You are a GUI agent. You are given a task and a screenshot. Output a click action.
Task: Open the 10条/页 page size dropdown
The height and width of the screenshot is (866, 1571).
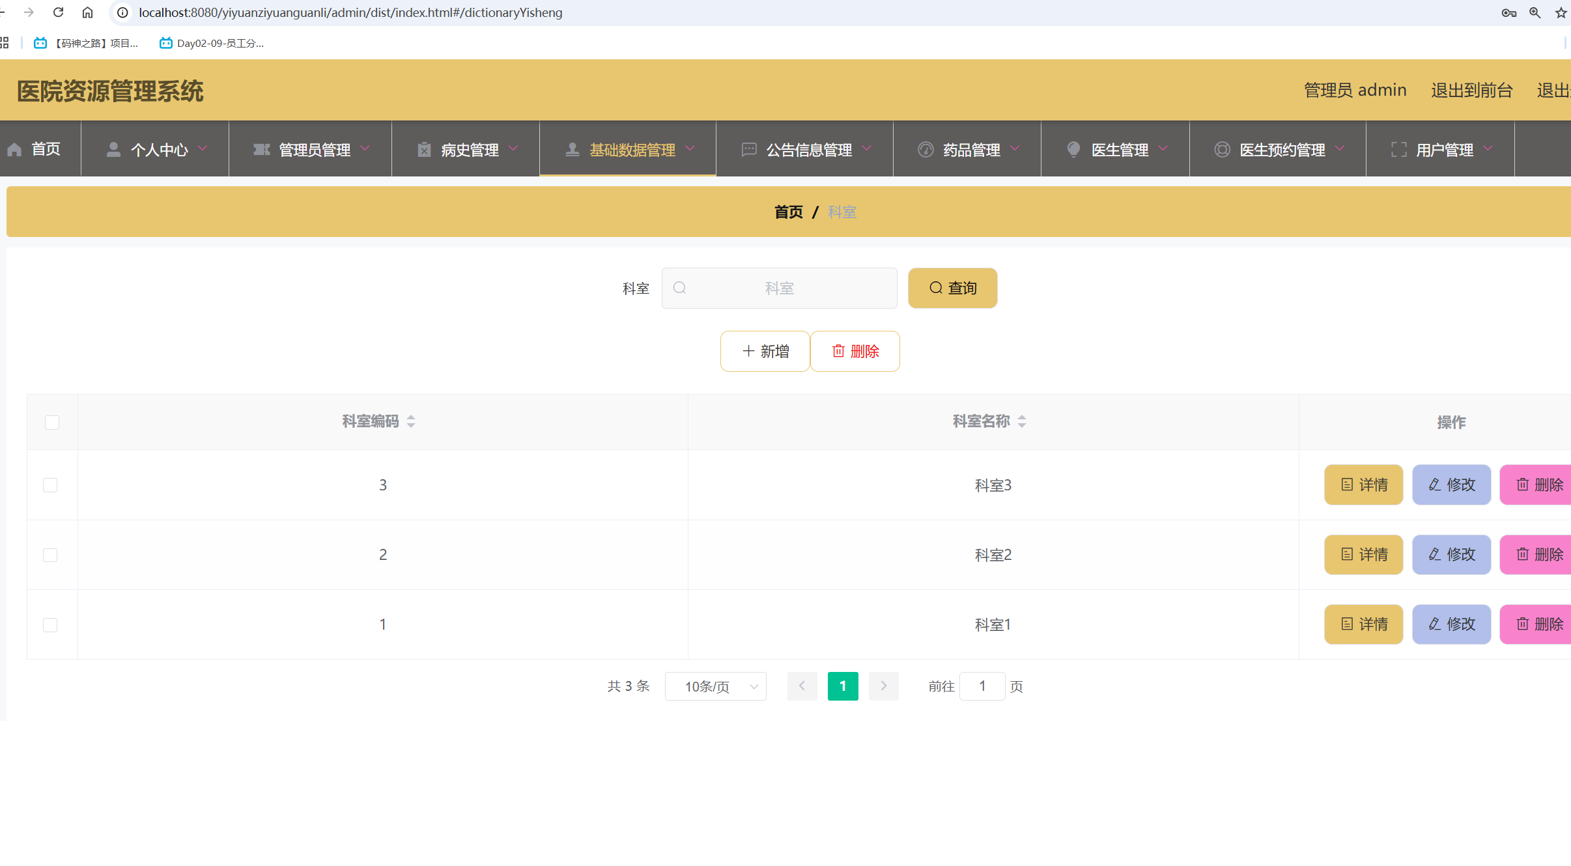pyautogui.click(x=715, y=686)
